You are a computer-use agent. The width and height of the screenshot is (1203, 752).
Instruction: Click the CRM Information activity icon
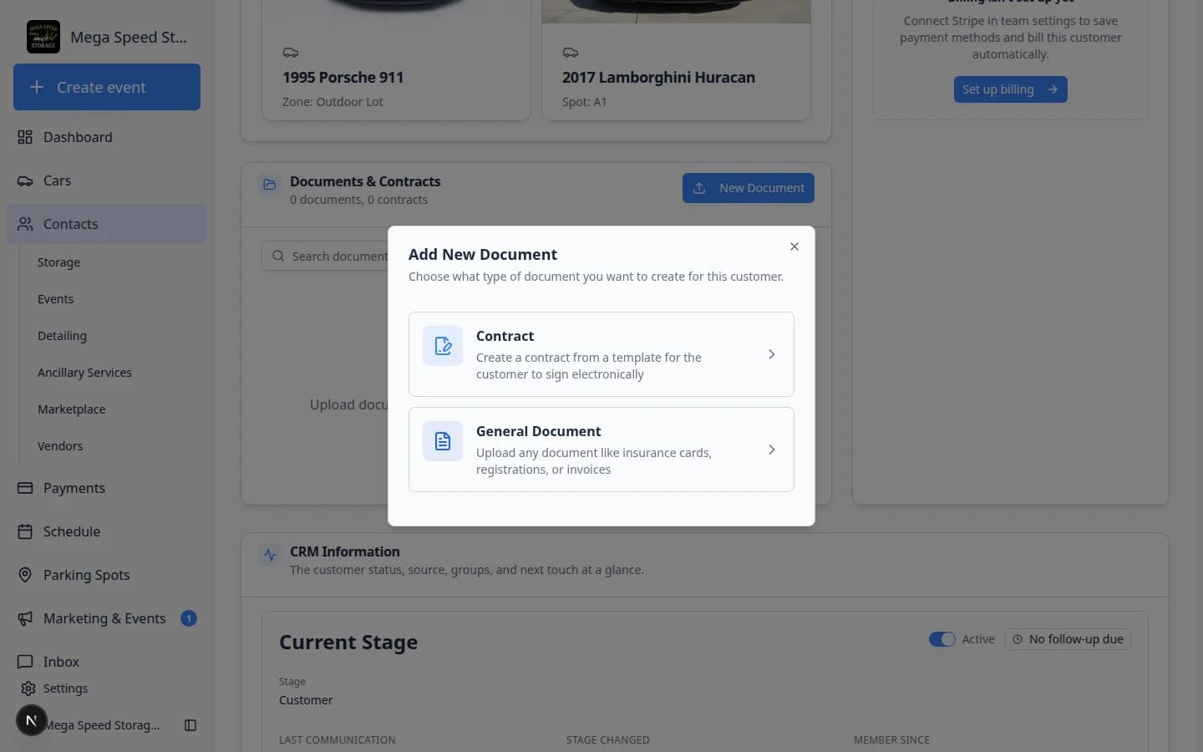point(270,555)
